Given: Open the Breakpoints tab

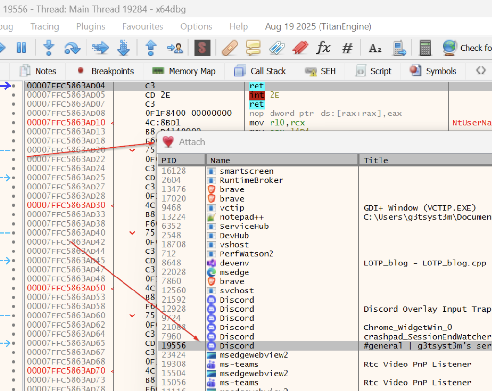Looking at the screenshot, I should (105, 71).
